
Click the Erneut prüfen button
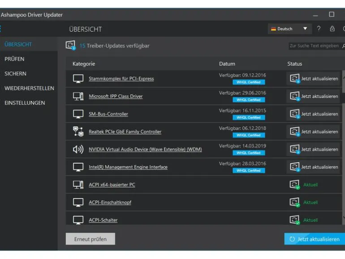[90, 239]
